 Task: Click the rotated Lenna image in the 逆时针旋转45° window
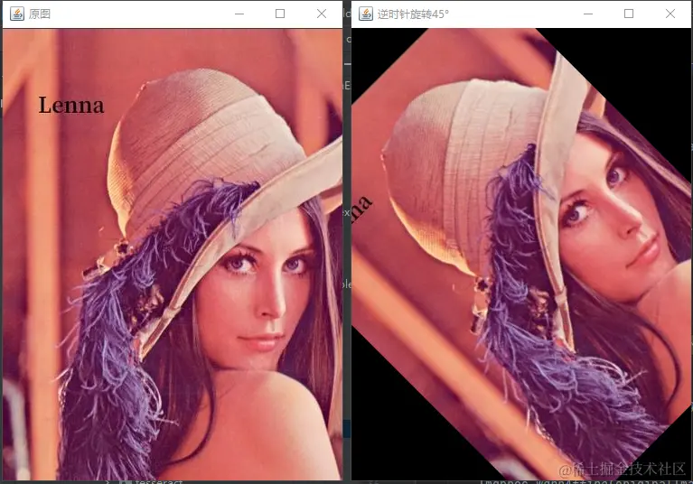click(522, 255)
